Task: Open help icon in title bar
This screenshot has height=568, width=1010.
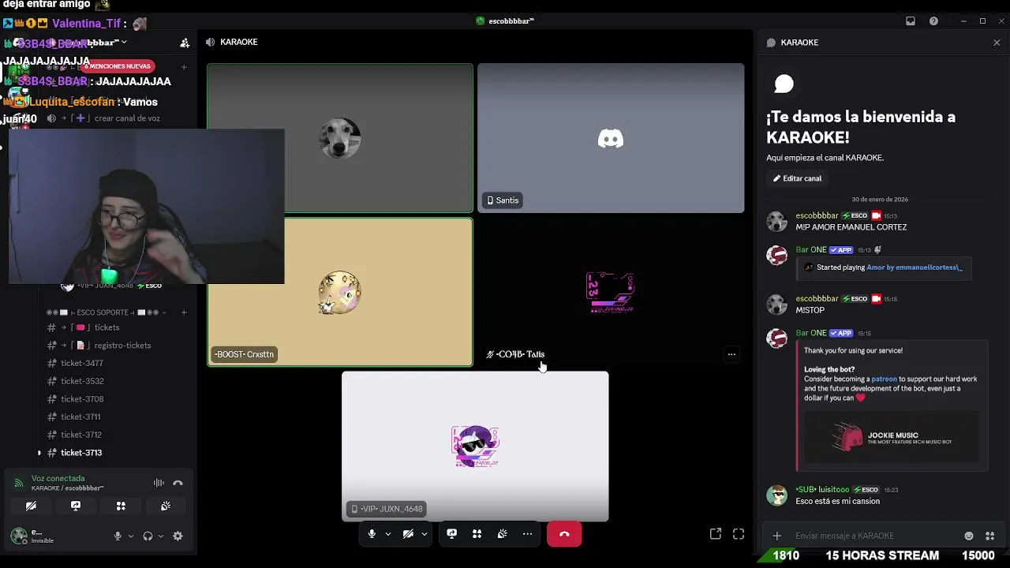Action: click(x=934, y=21)
